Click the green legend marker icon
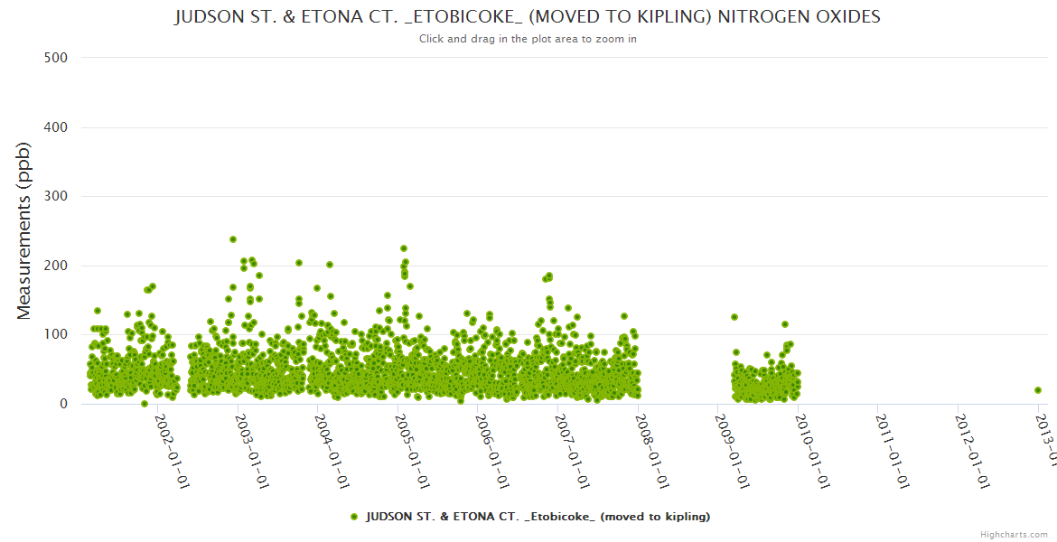This screenshot has height=542, width=1057. (x=354, y=517)
